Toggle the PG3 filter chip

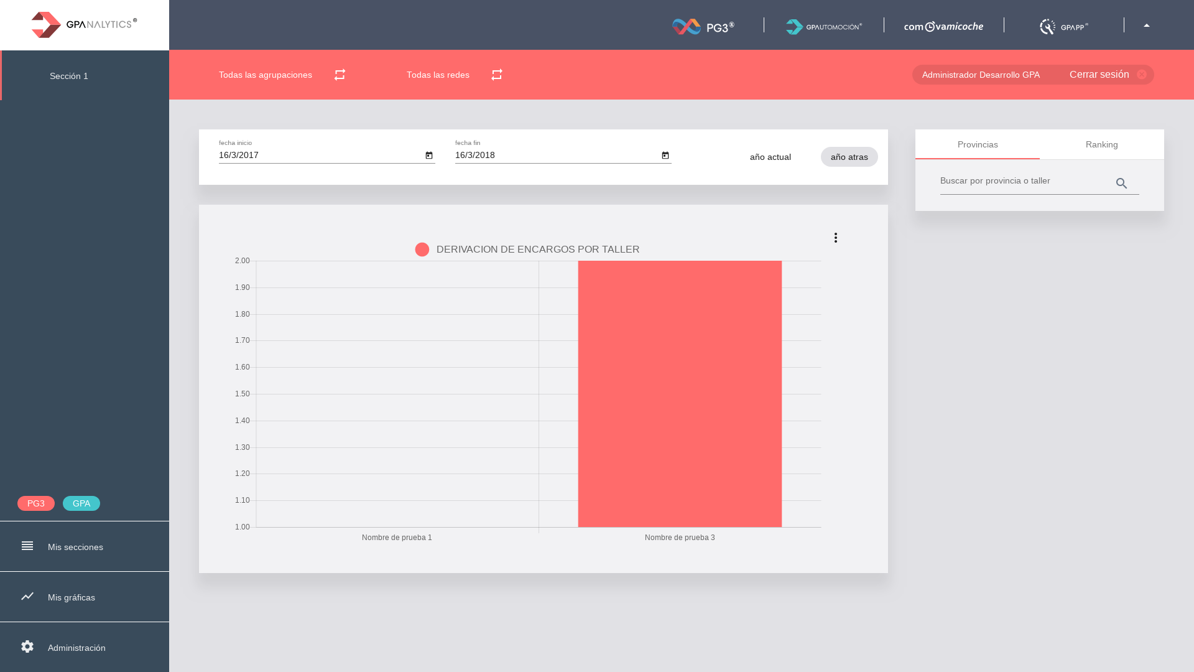tap(36, 503)
